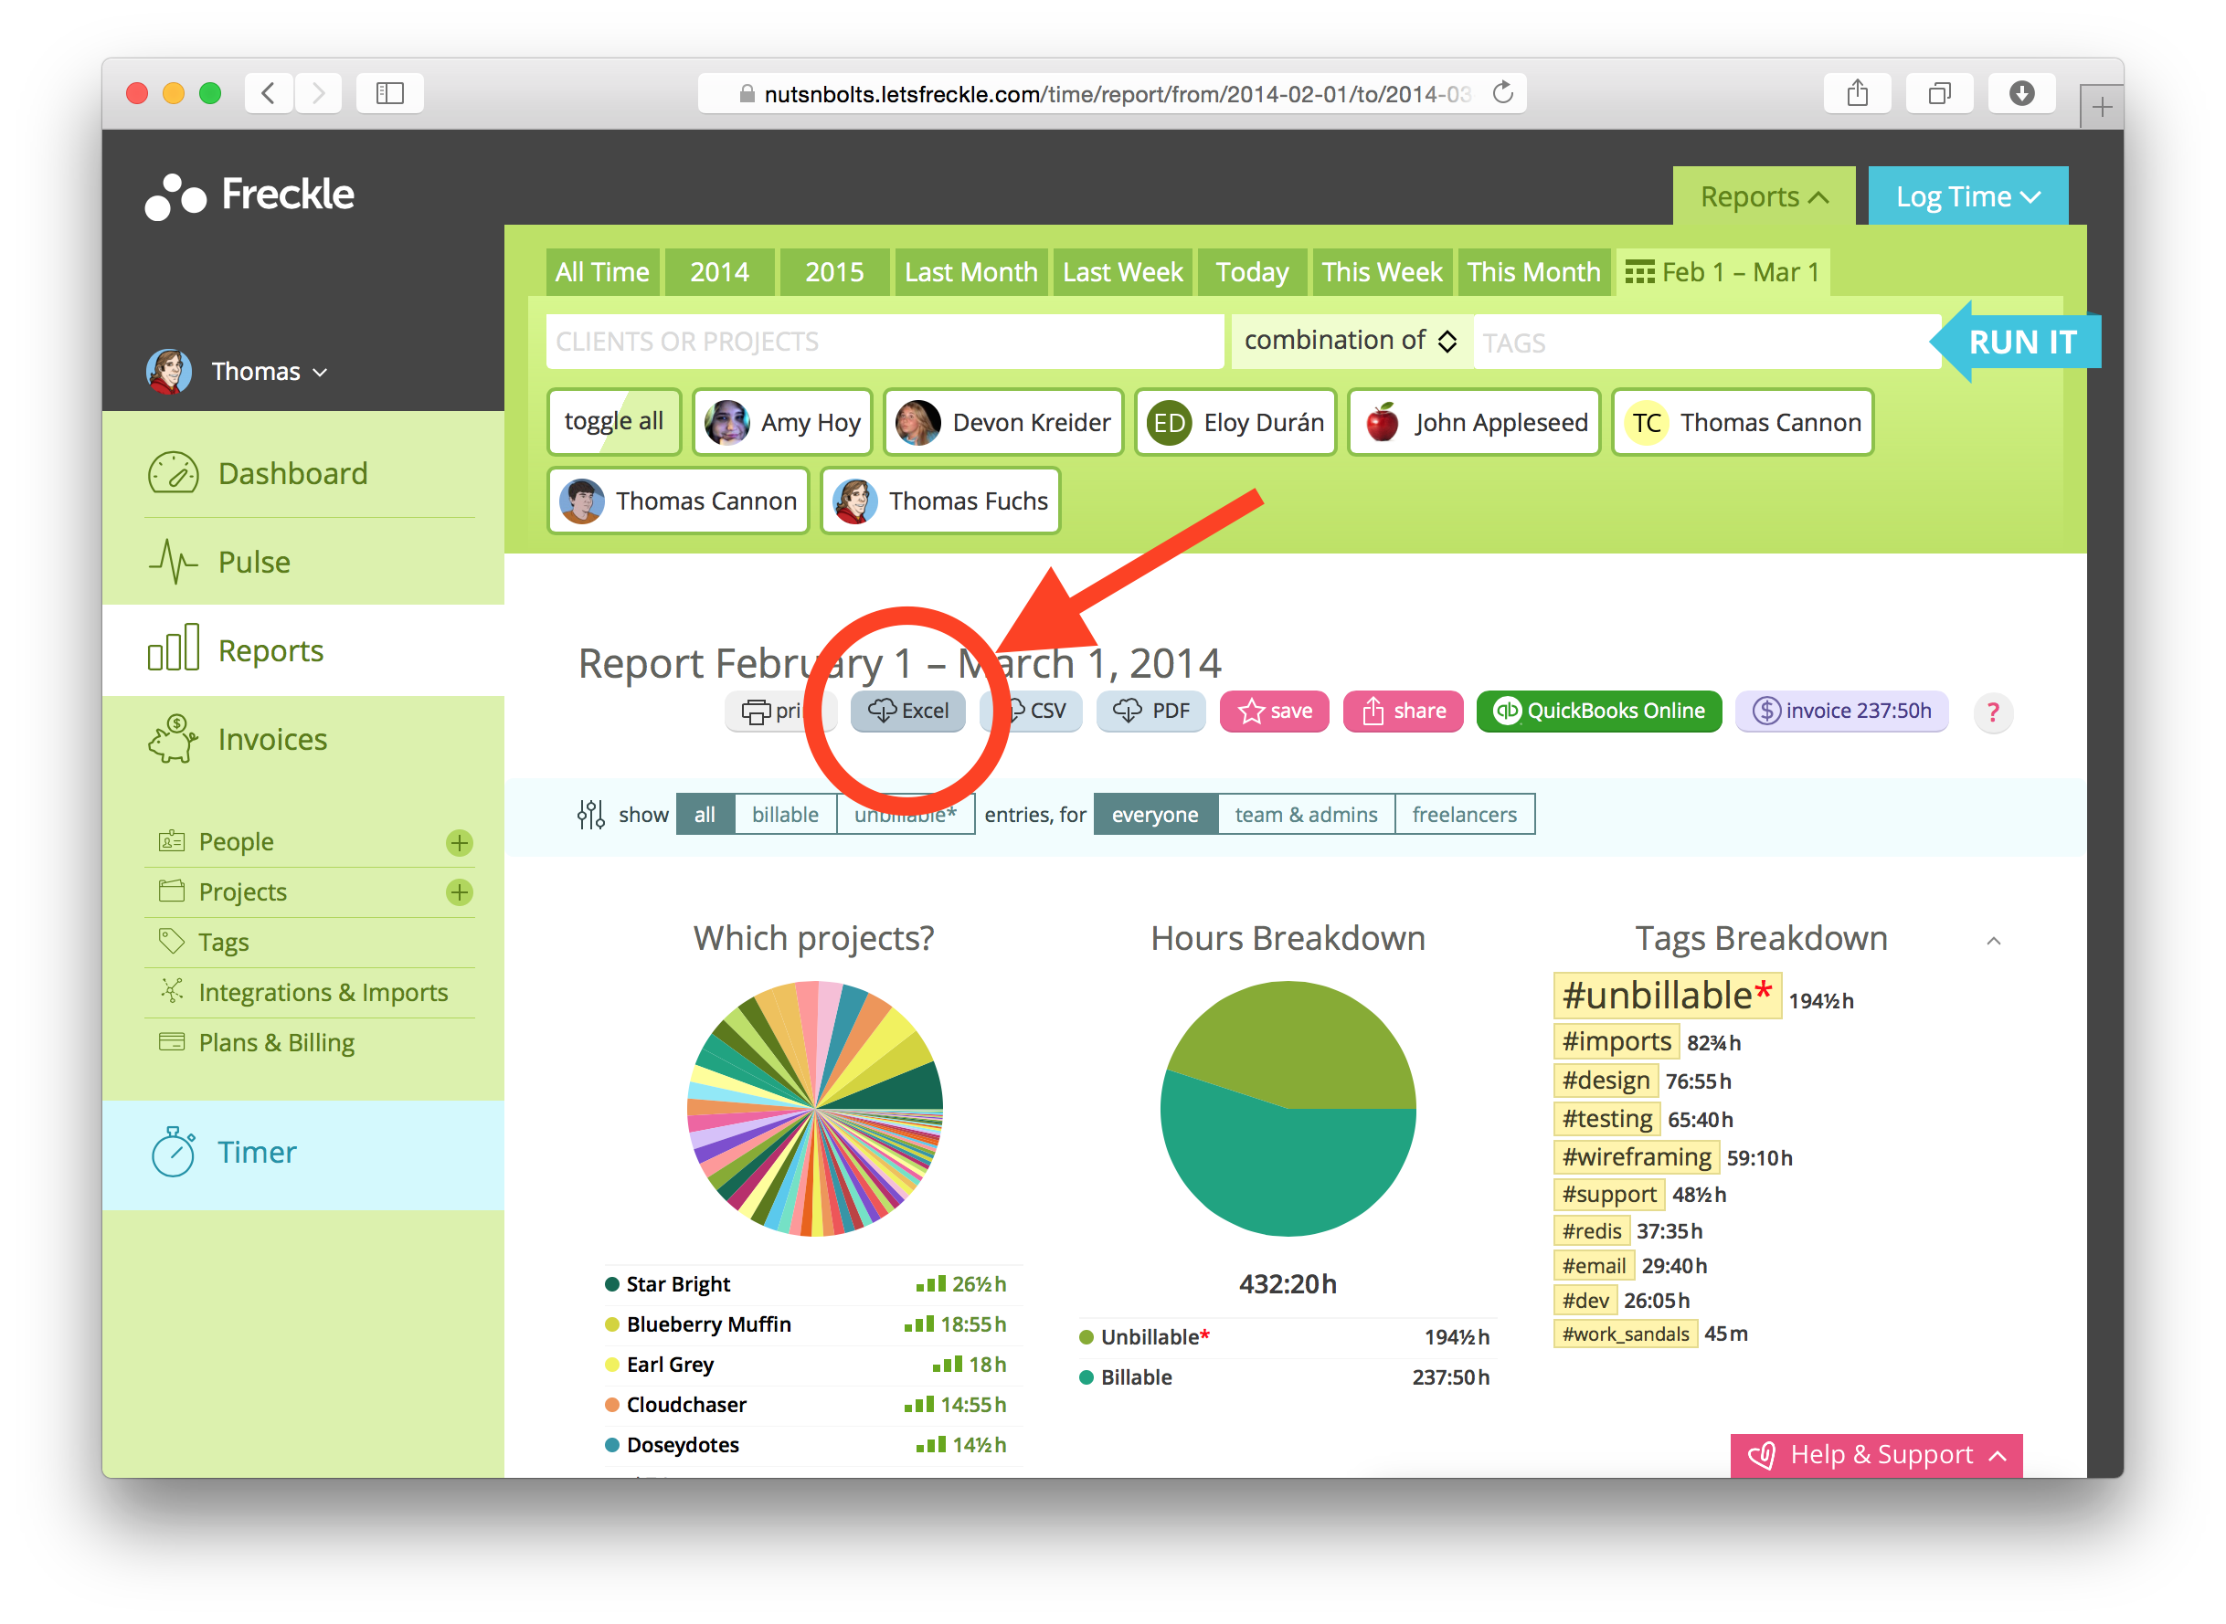Open Timer with the stopwatch icon
Screen dimensions: 2226x1624
174,1152
